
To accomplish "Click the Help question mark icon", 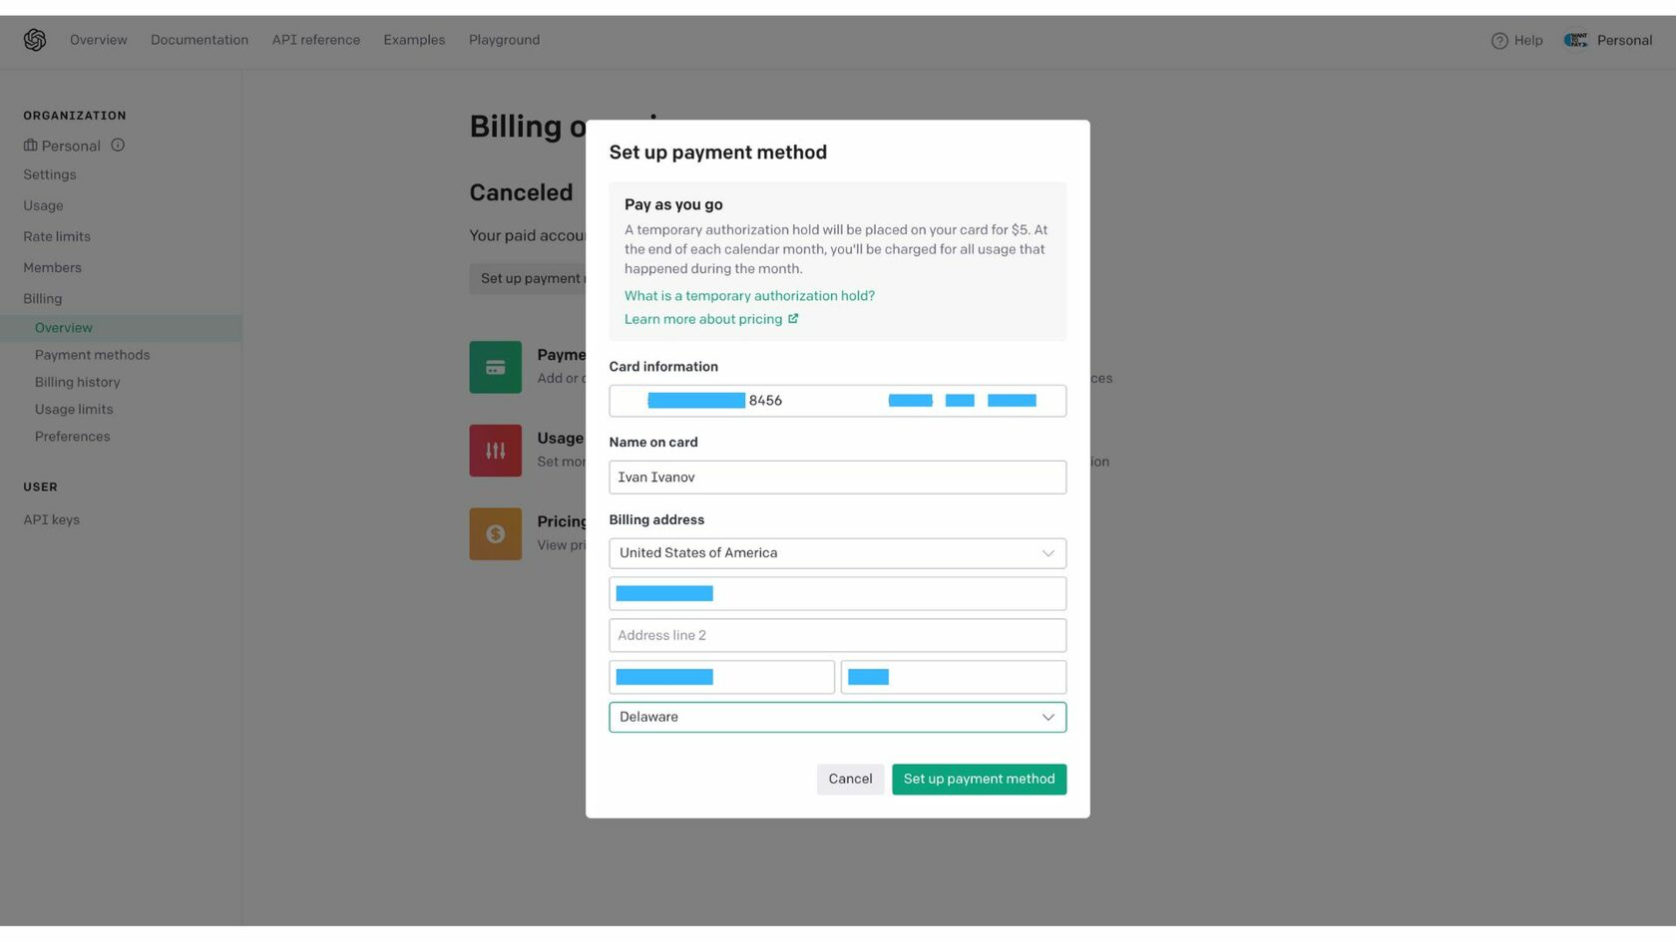I will (x=1498, y=41).
